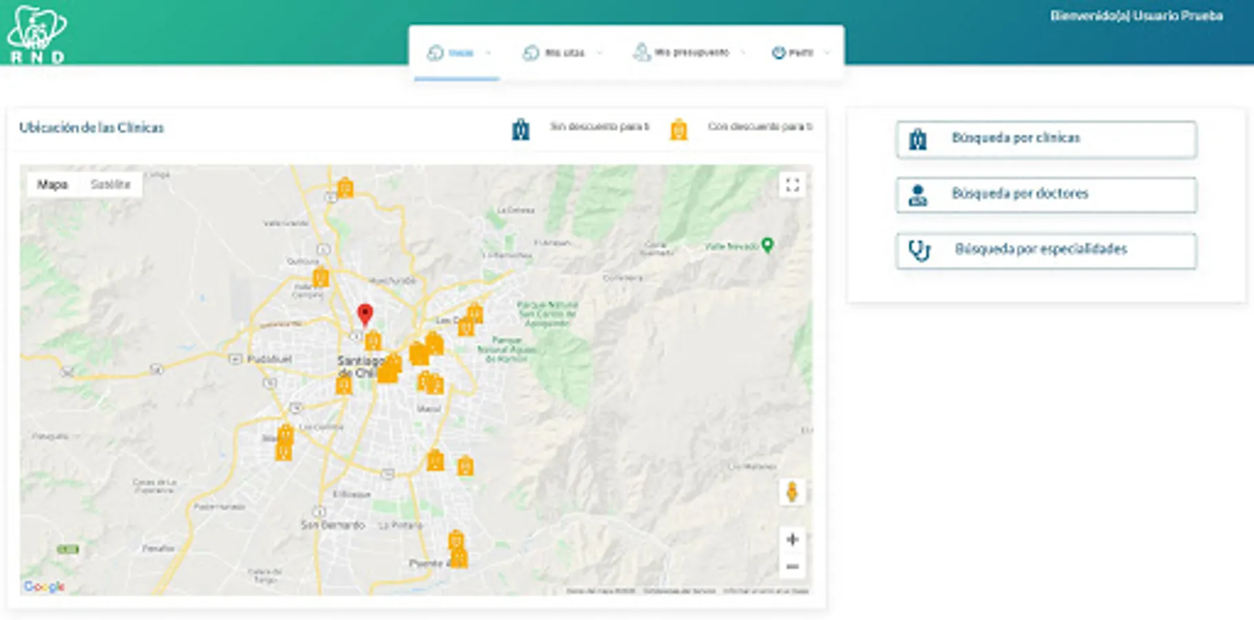The image size is (1254, 620).
Task: Click the Google logo on the map
Action: tap(44, 586)
